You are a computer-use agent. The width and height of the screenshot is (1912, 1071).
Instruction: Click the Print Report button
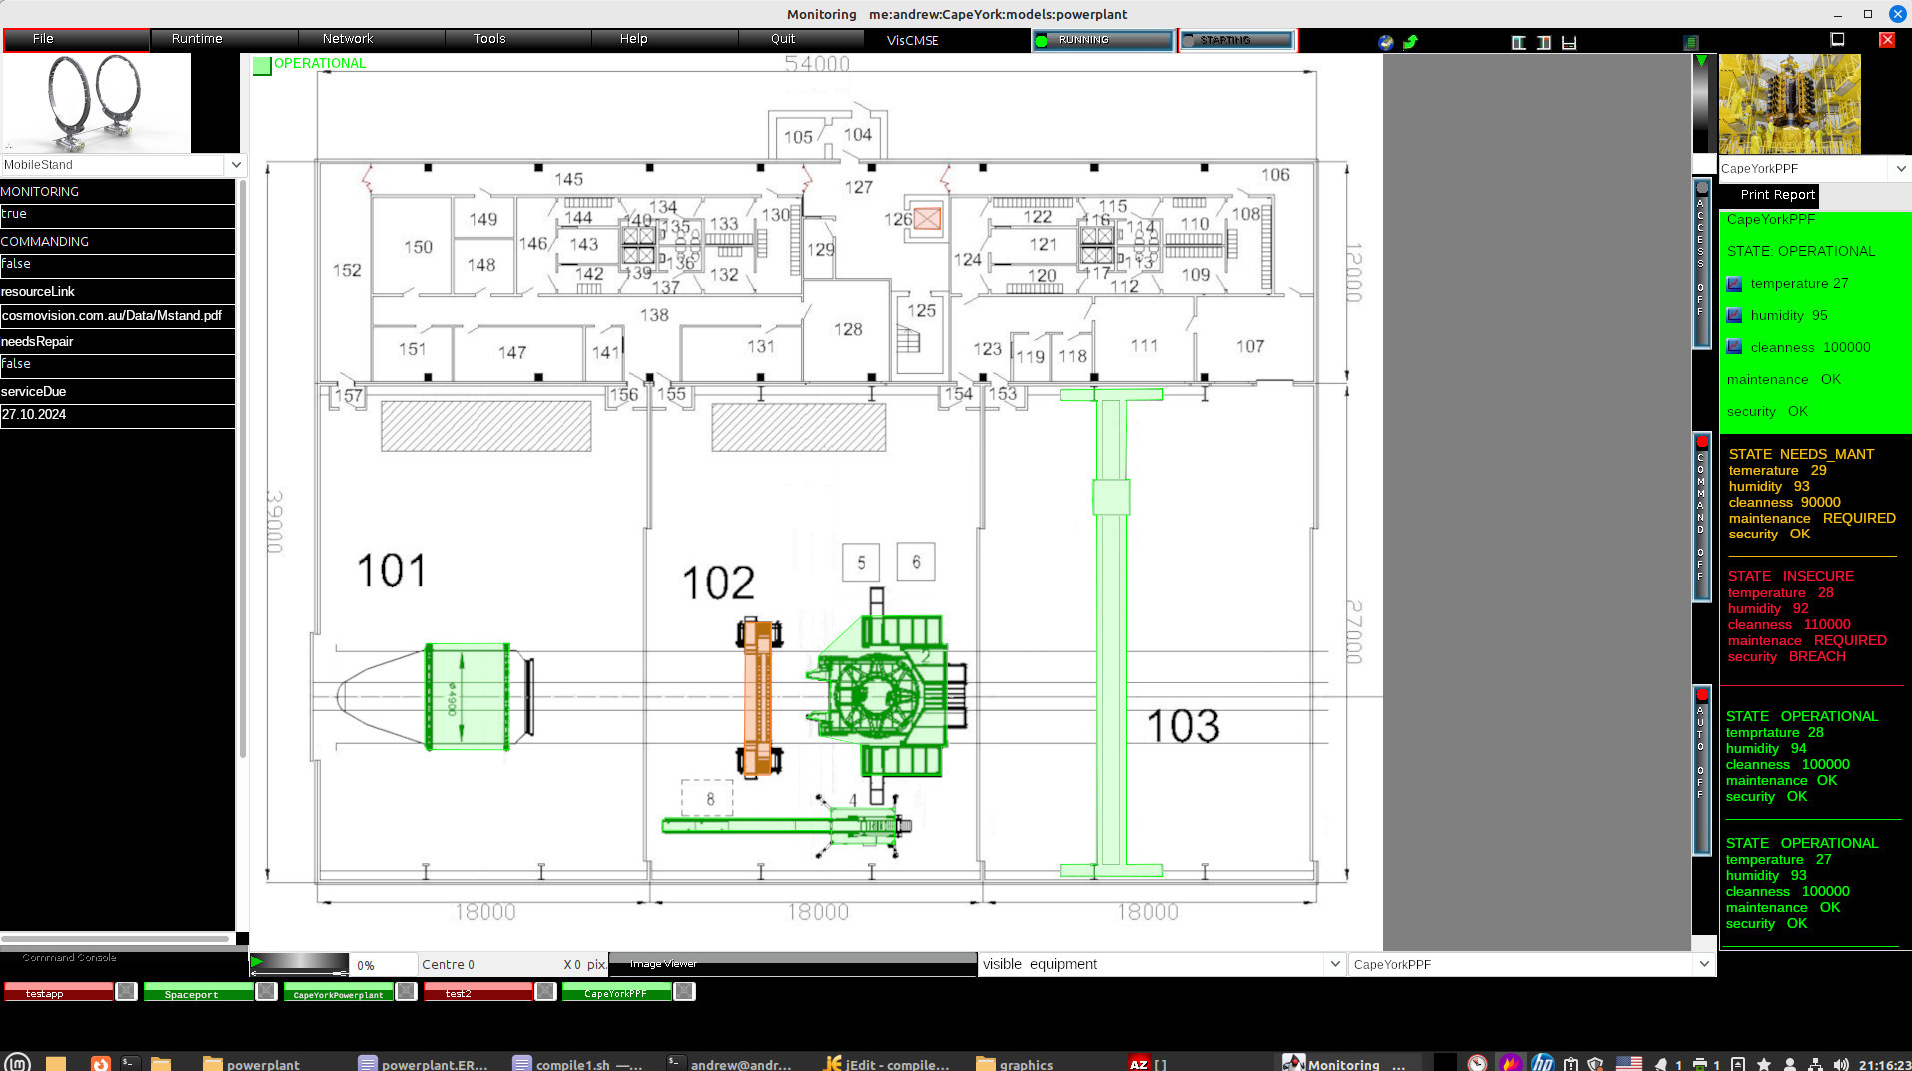[1777, 195]
